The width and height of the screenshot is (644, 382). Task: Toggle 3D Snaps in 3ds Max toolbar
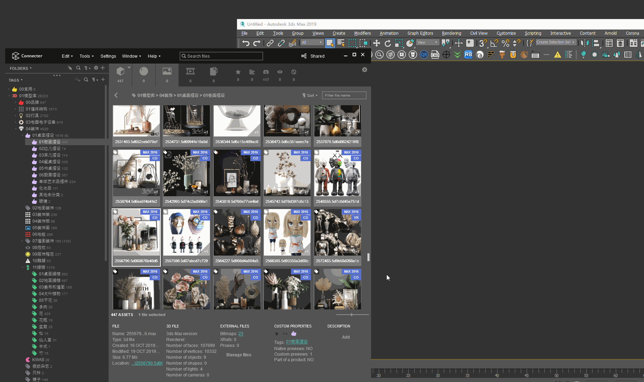[483, 43]
